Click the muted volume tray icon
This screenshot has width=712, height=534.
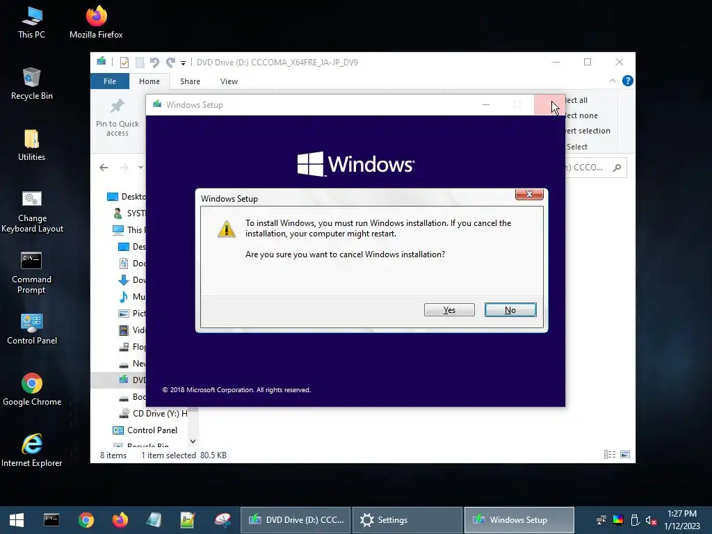click(x=651, y=520)
